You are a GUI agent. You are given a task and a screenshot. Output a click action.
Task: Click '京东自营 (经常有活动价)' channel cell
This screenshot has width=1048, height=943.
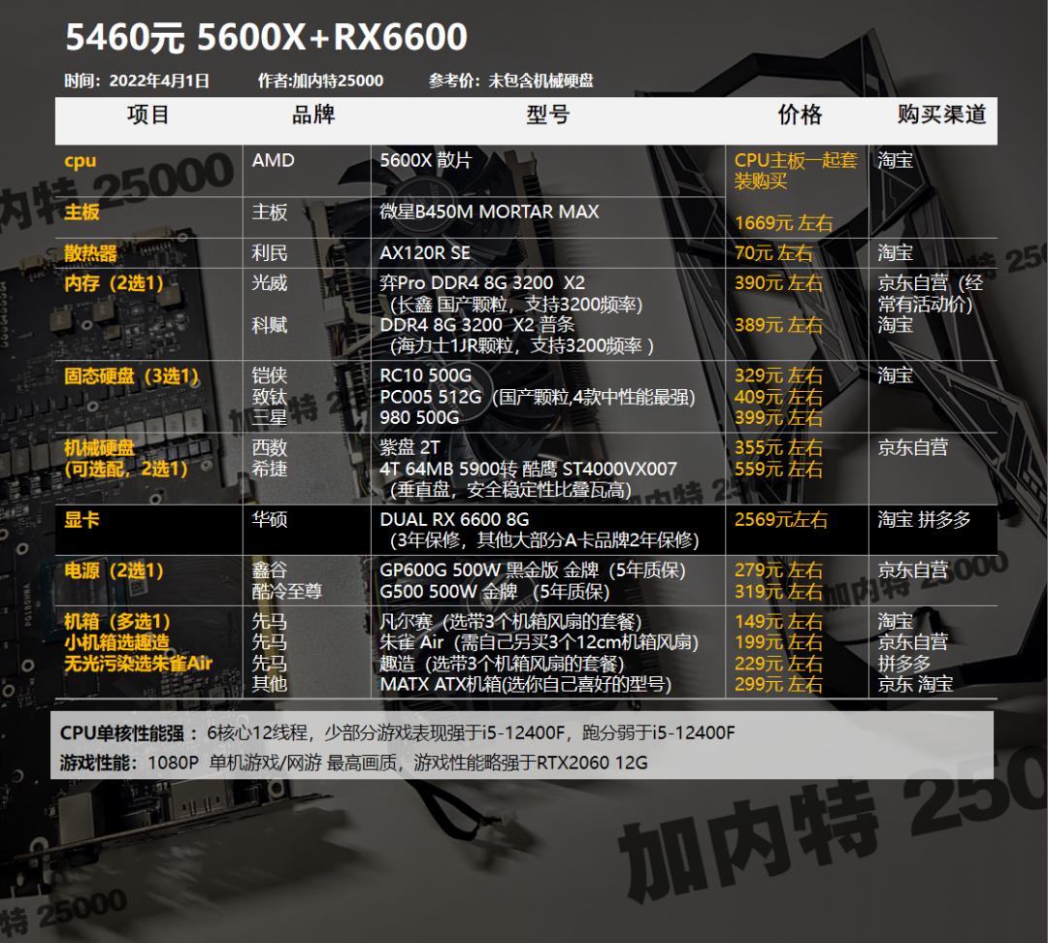coord(931,293)
